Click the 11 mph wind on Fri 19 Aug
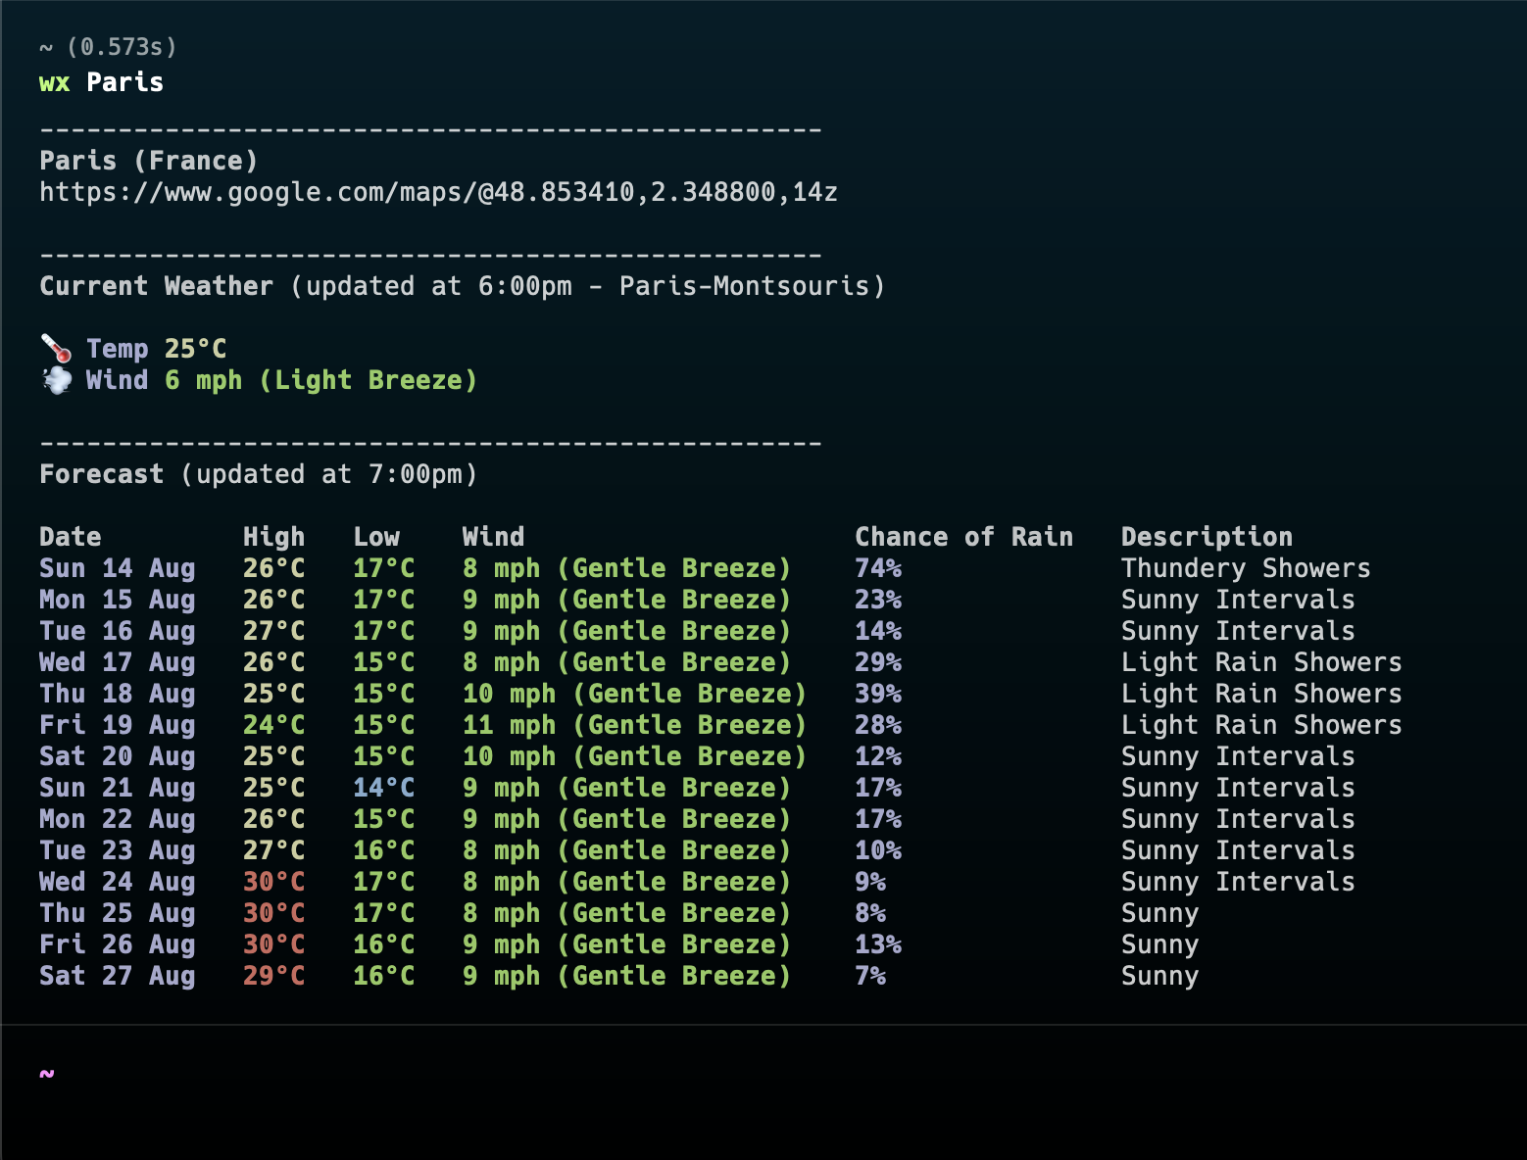Screen dimensions: 1527x1160 coord(634,725)
